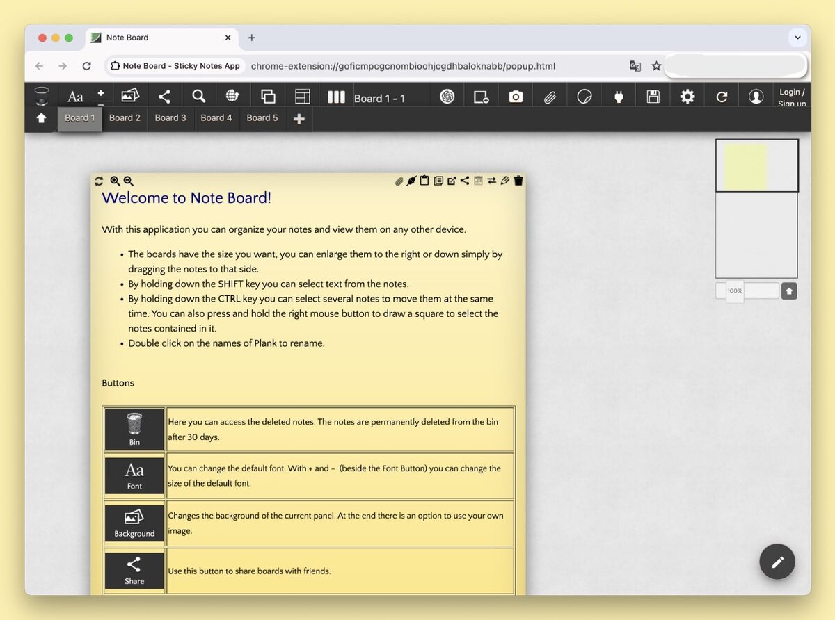Open the Search magnifier tool
Screen dimensions: 835x620
click(199, 97)
